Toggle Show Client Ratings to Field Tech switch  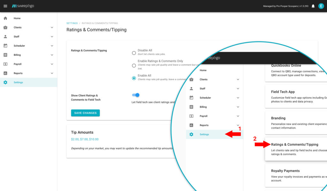(x=136, y=95)
